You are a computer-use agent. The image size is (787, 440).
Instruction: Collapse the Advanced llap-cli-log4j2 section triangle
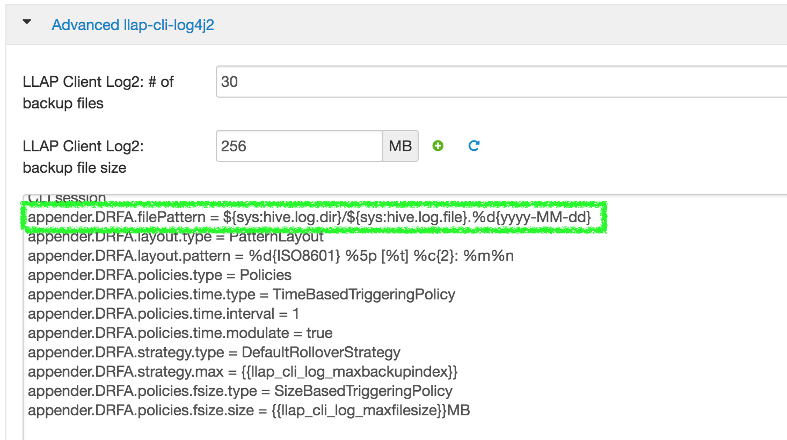pos(26,23)
